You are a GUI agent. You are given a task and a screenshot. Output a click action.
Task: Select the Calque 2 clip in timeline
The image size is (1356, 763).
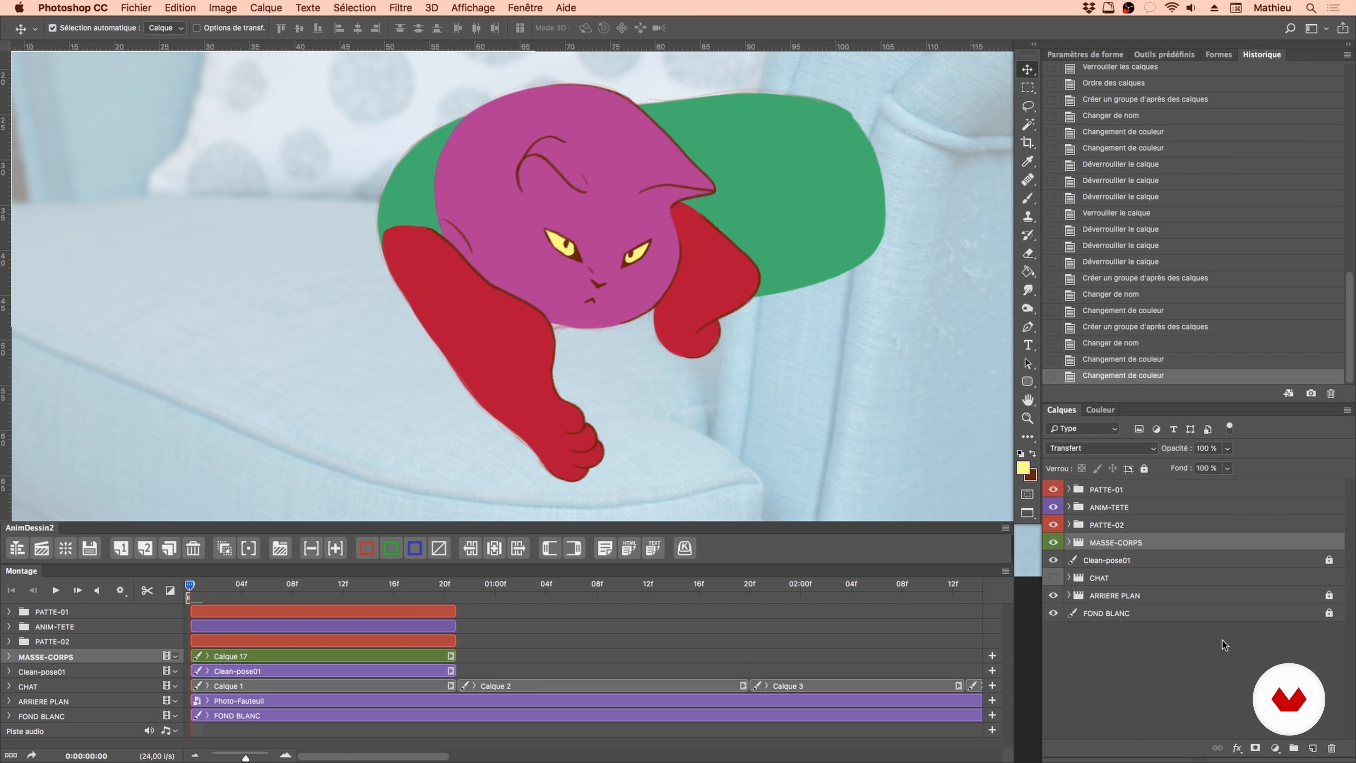(603, 686)
